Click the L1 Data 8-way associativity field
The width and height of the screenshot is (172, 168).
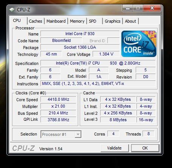click(x=146, y=99)
